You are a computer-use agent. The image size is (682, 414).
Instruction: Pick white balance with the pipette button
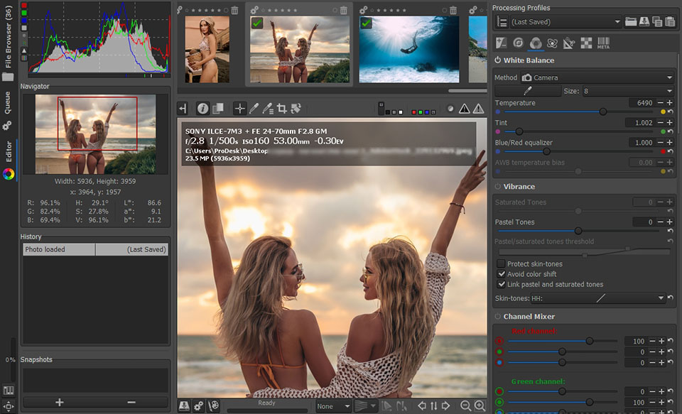[528, 90]
